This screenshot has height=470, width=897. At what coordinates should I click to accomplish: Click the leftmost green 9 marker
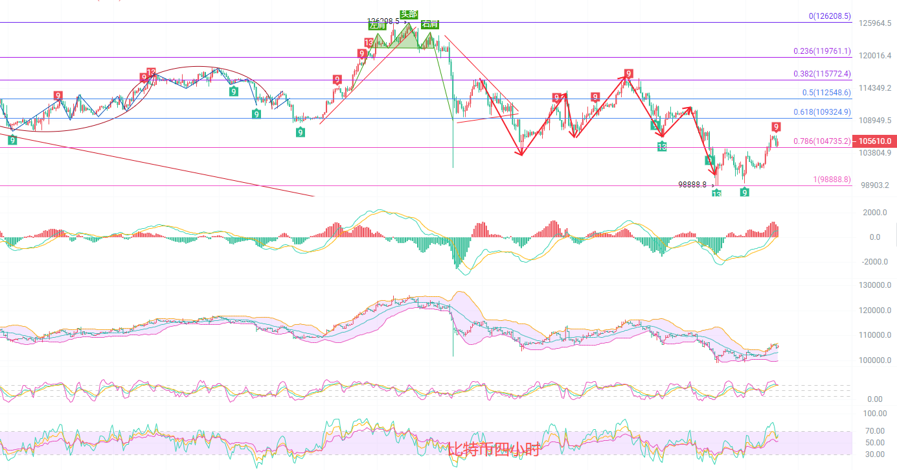click(12, 139)
